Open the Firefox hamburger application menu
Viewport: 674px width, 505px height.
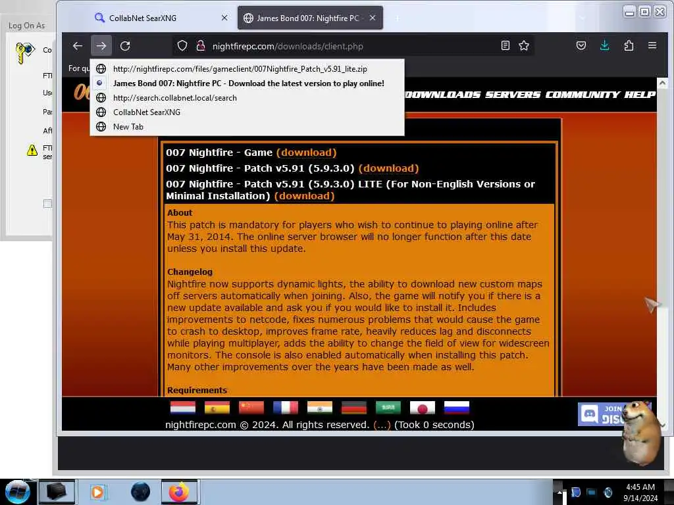pos(652,45)
